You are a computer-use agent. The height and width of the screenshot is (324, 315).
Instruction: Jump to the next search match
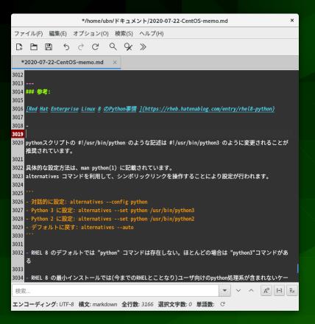pyautogui.click(x=238, y=291)
